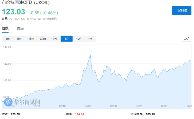Switch to the 概览 tab
The width and height of the screenshot is (194, 119).
(x=5, y=28)
